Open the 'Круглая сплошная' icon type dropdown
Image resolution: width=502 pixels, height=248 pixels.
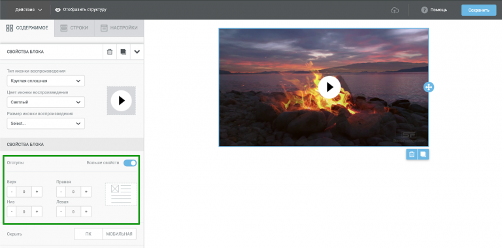click(x=46, y=80)
